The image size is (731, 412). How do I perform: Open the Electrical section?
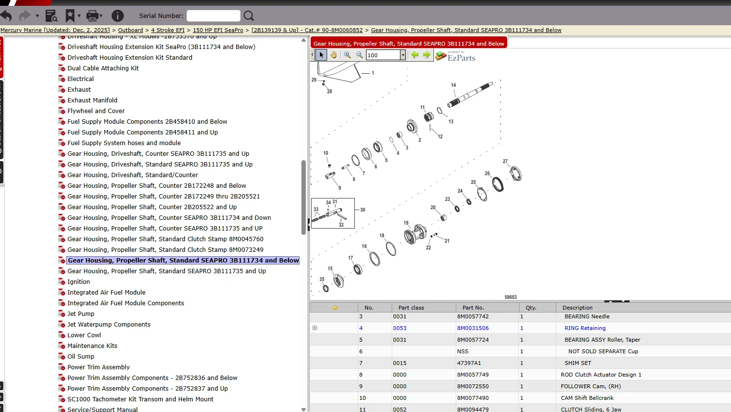click(81, 79)
